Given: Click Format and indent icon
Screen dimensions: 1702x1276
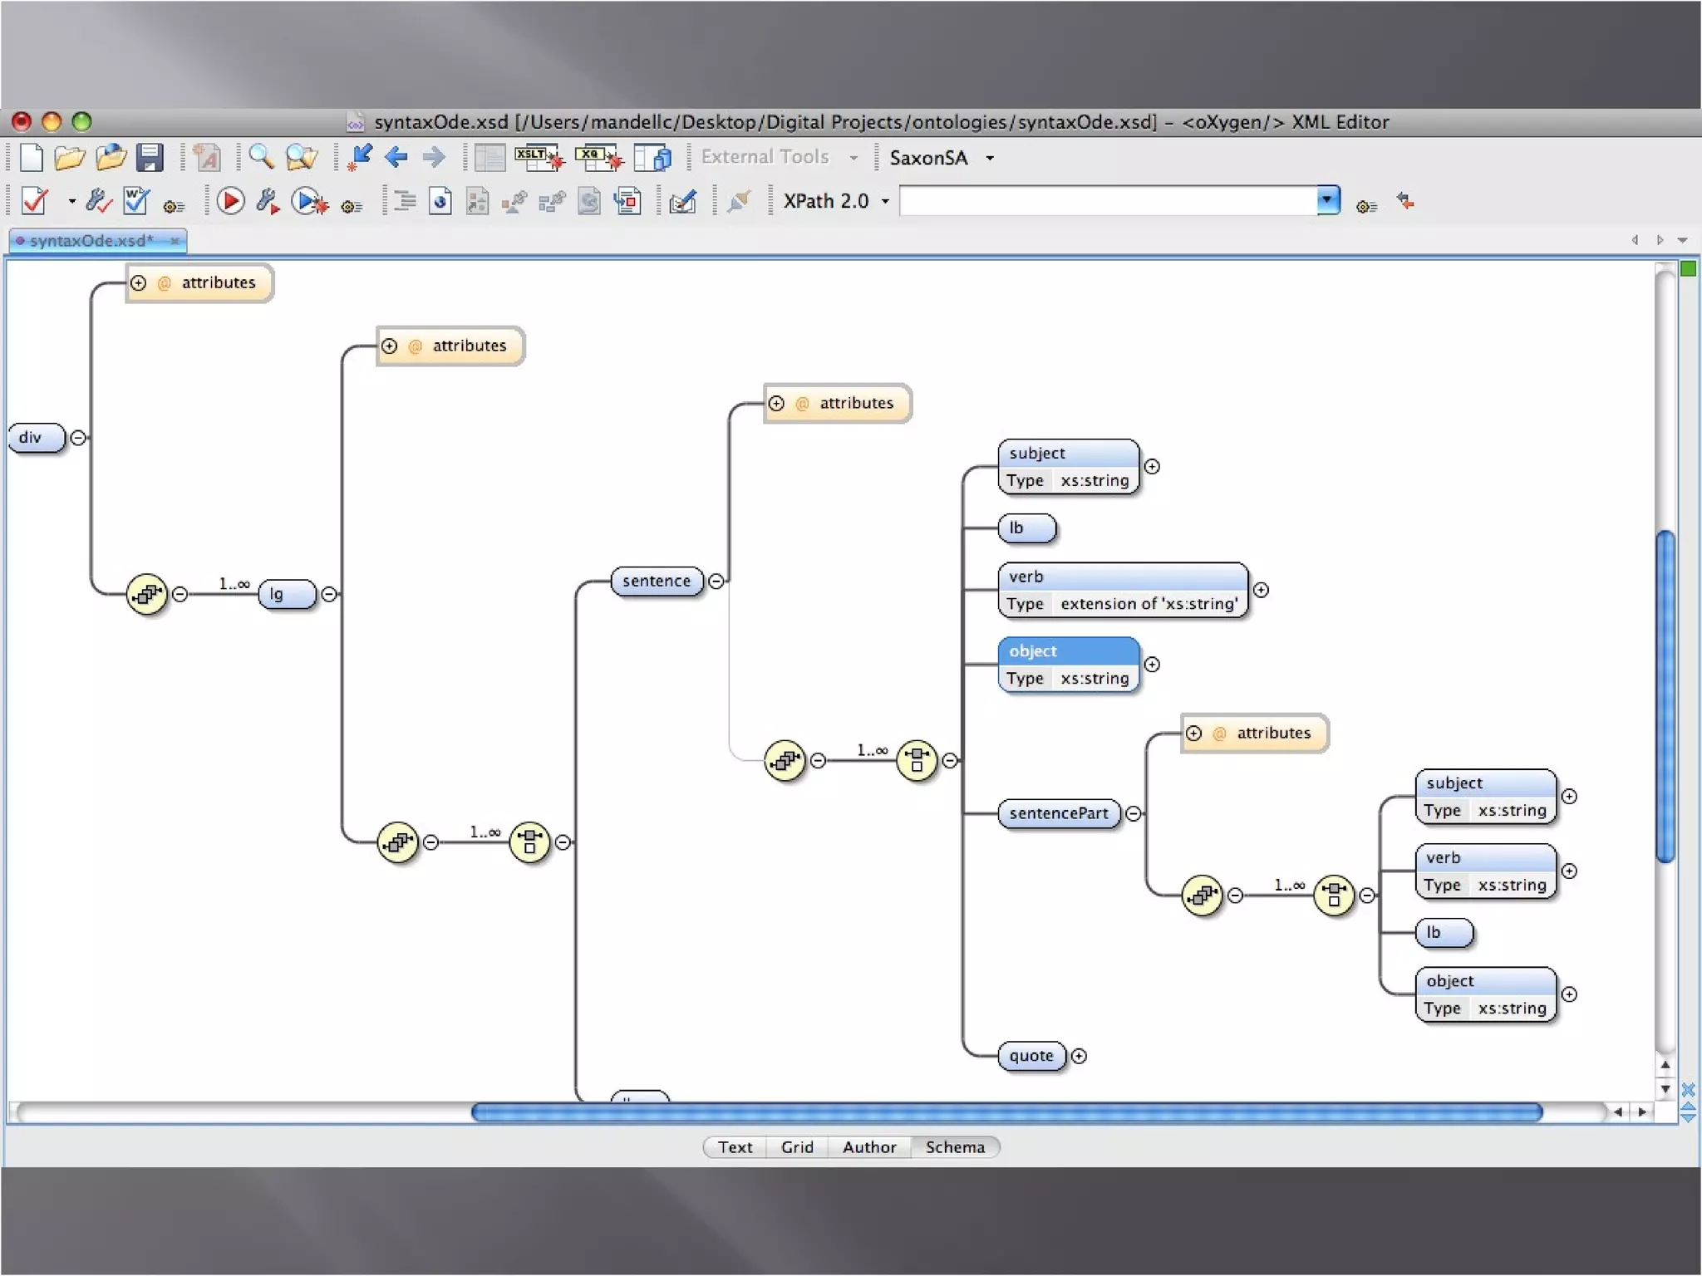Looking at the screenshot, I should point(405,201).
